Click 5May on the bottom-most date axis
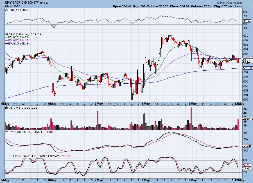Screen dimensions: 253x183 click(x=5, y=180)
